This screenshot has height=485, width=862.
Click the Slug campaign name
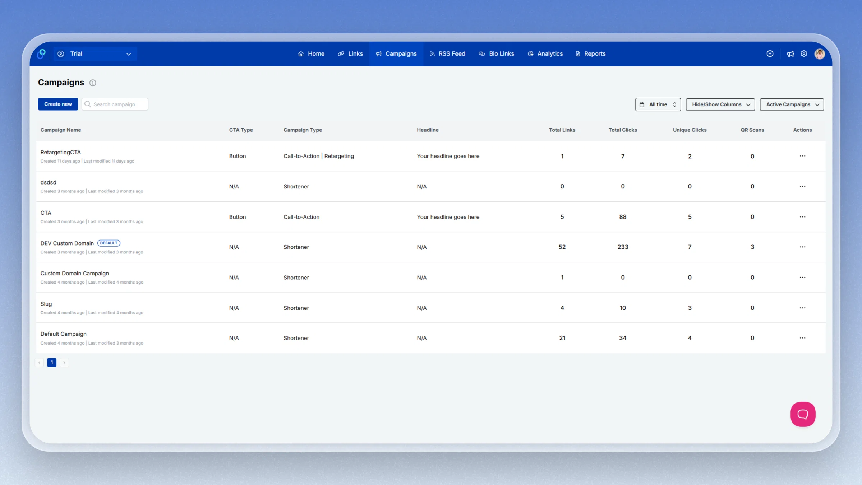(46, 304)
